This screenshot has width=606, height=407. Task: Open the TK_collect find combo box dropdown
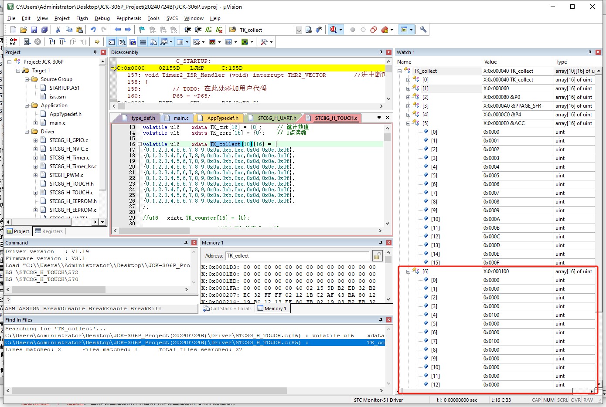(x=299, y=30)
